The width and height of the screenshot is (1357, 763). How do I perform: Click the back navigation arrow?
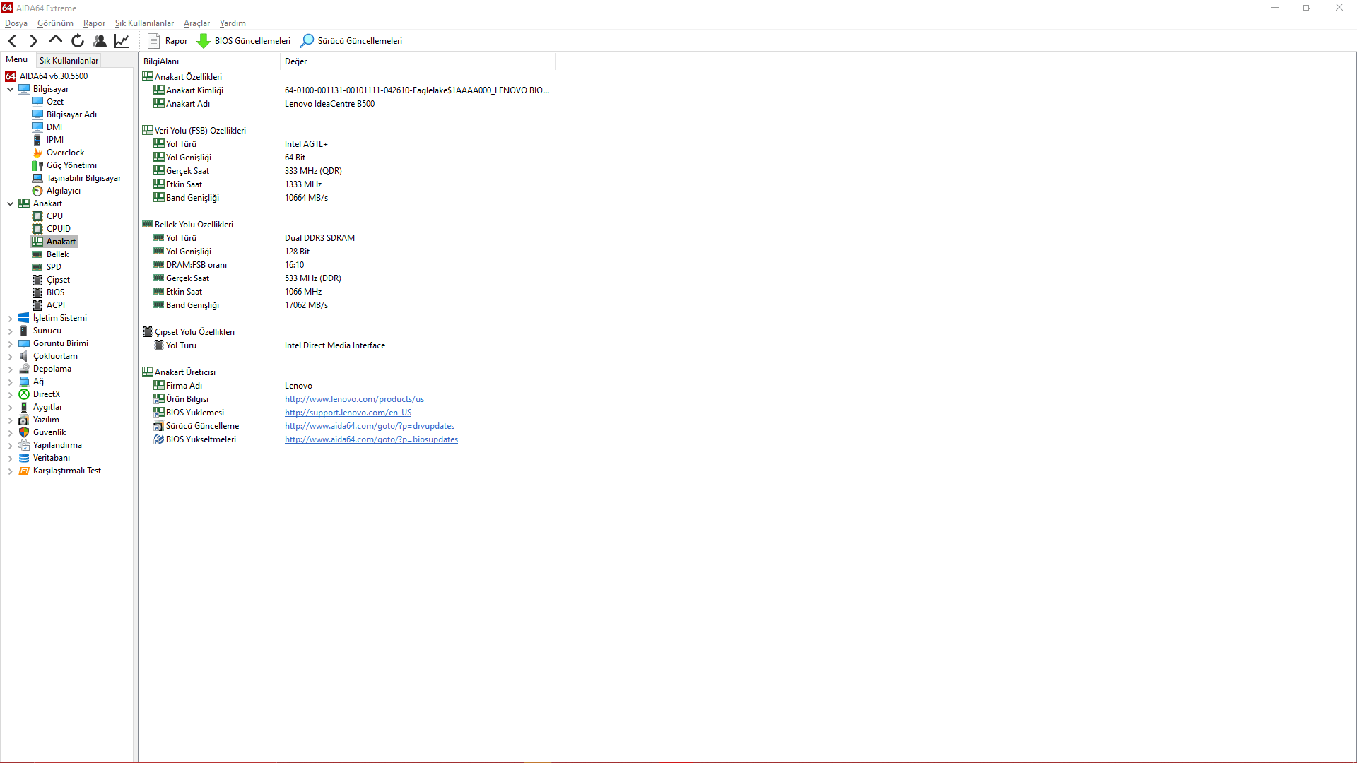(13, 41)
